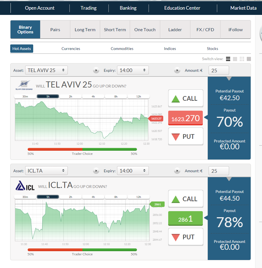Place a CALL on TEL AVIV 25
Image resolution: width=262 pixels, height=268 pixels.
tap(186, 98)
